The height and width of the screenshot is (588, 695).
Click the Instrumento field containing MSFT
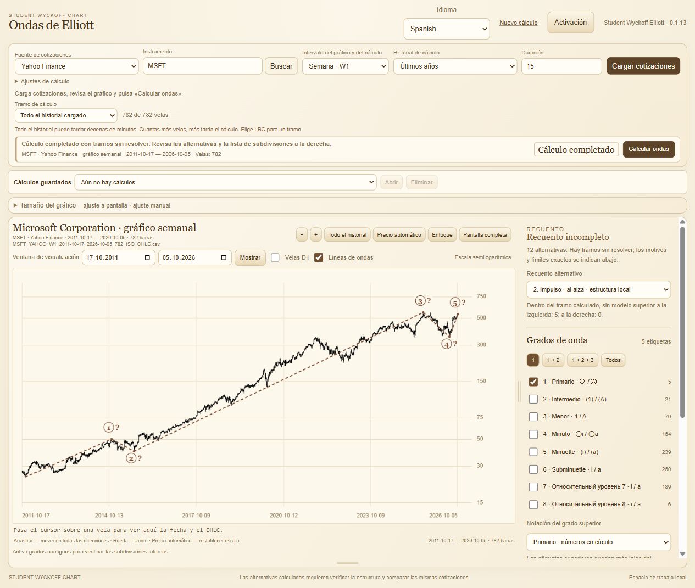[x=202, y=66]
